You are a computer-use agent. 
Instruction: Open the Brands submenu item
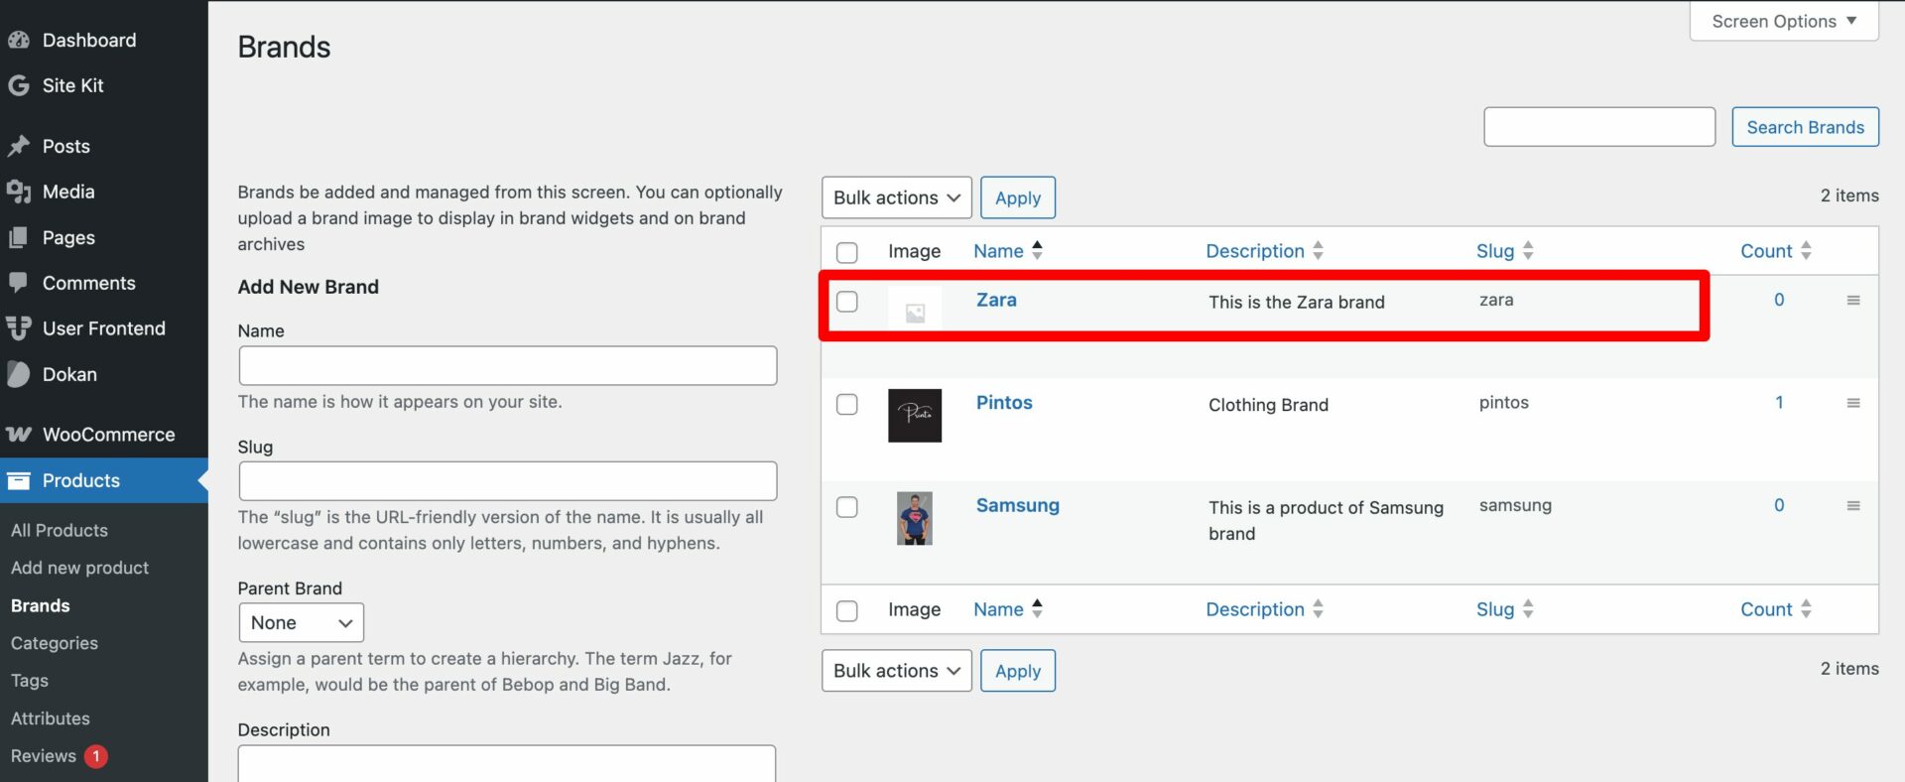pyautogui.click(x=41, y=605)
